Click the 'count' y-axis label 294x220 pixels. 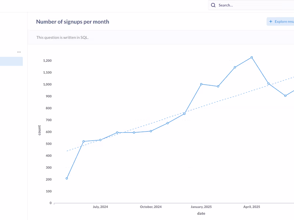(39, 130)
